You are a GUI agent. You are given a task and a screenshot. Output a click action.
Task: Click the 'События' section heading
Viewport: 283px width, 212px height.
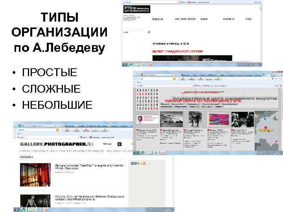coord(26,157)
